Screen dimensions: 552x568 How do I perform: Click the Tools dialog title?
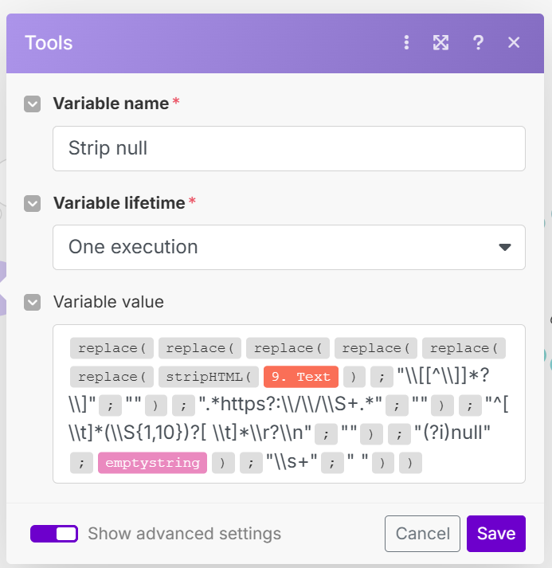coord(49,43)
